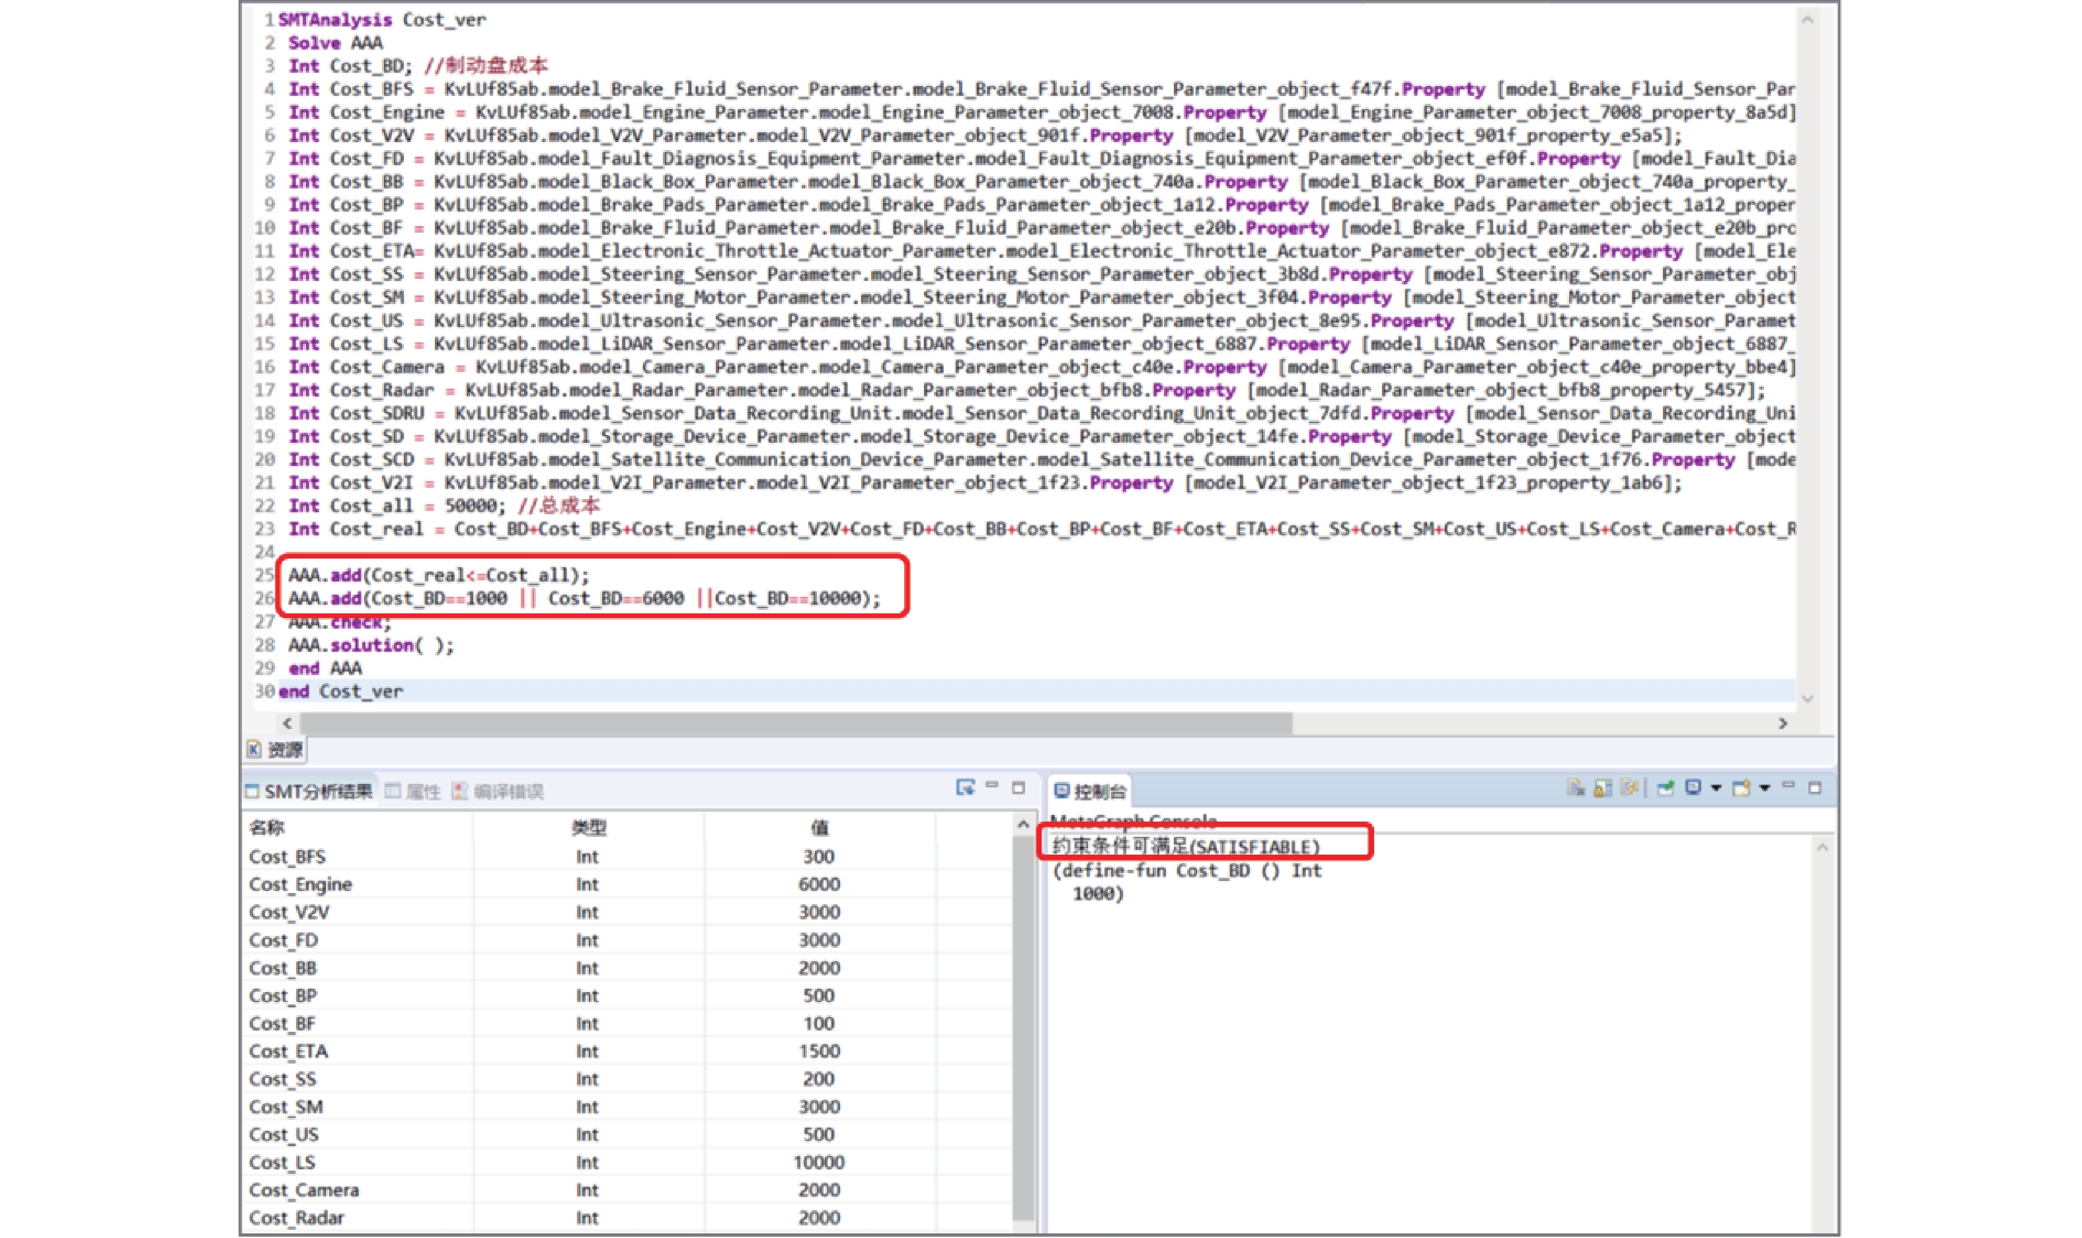The image size is (2082, 1238).
Task: Click editor horizontal scrollbar right arrow
Action: 1783,723
